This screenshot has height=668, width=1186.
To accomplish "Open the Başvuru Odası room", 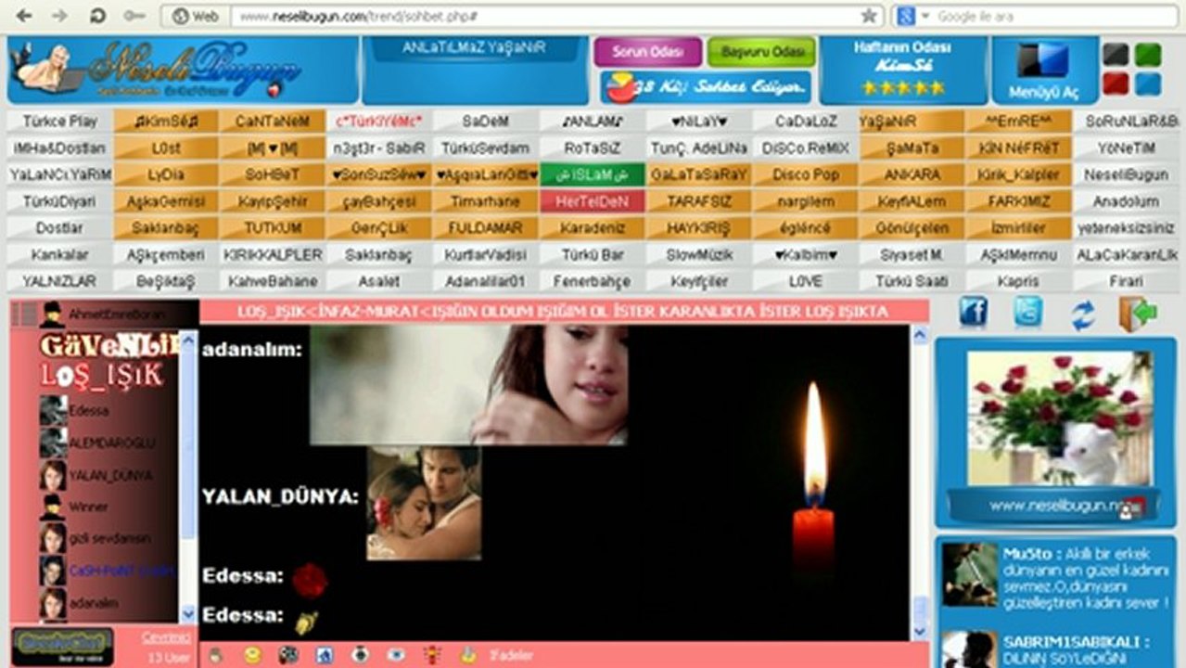I will click(x=761, y=52).
